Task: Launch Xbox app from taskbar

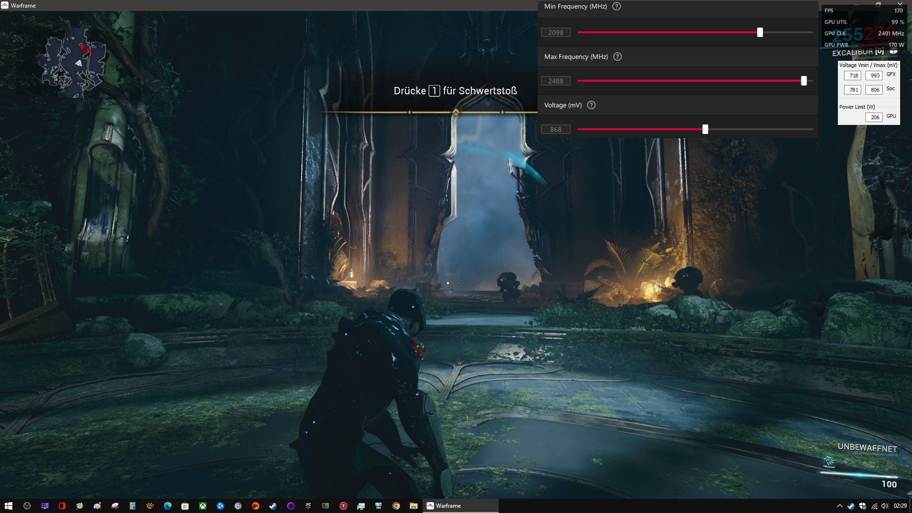Action: pyautogui.click(x=203, y=506)
